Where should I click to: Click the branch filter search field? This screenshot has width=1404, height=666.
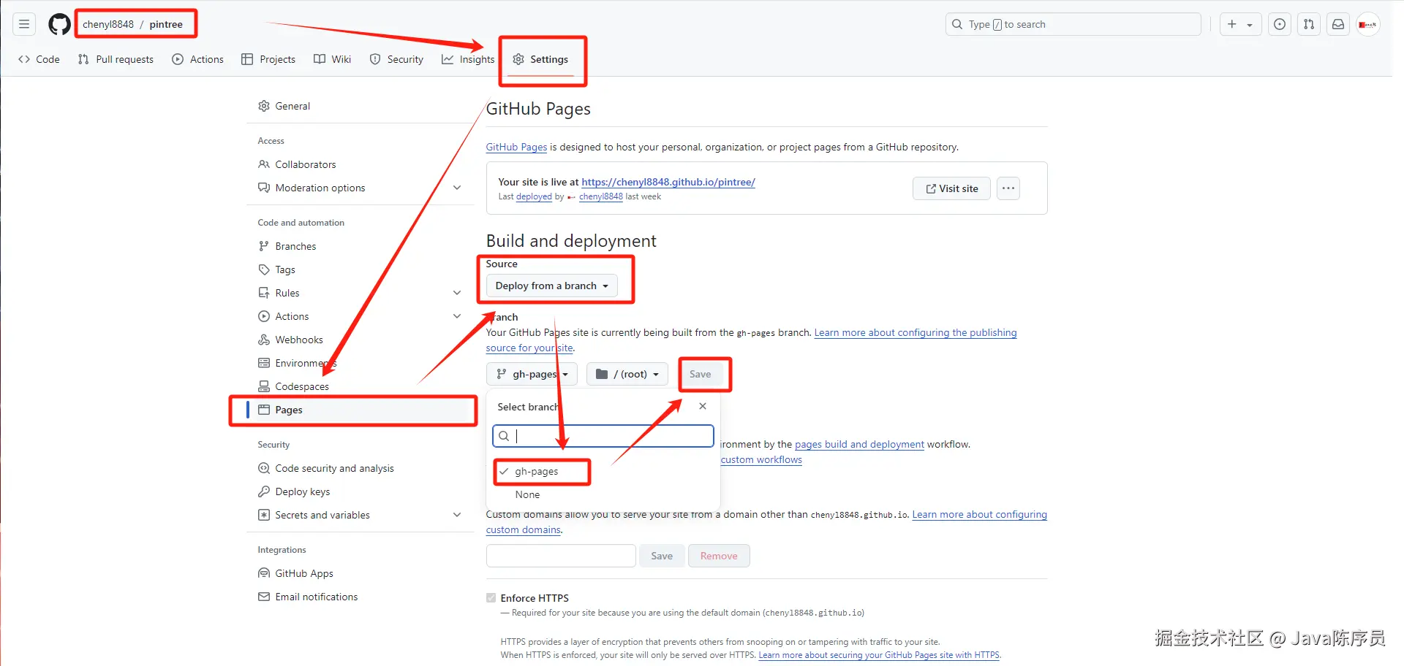(603, 436)
